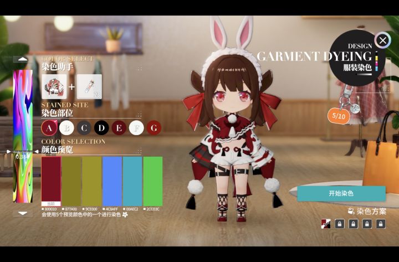Click the 00AEC2 hex code text
Viewport: 399px width, 262px height.
pyautogui.click(x=132, y=209)
